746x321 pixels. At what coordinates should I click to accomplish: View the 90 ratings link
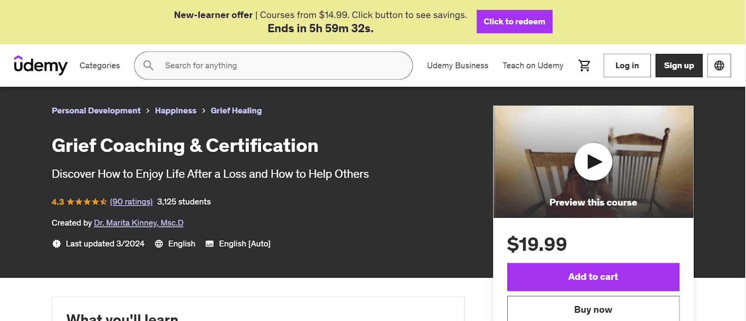click(x=131, y=202)
